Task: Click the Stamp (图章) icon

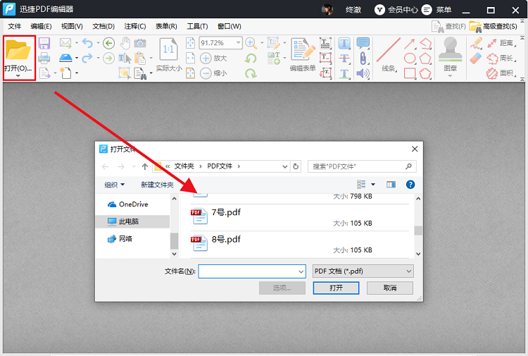Action: 451,49
